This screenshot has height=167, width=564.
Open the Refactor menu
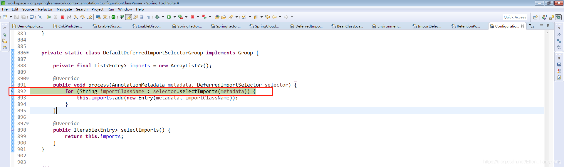pos(45,9)
